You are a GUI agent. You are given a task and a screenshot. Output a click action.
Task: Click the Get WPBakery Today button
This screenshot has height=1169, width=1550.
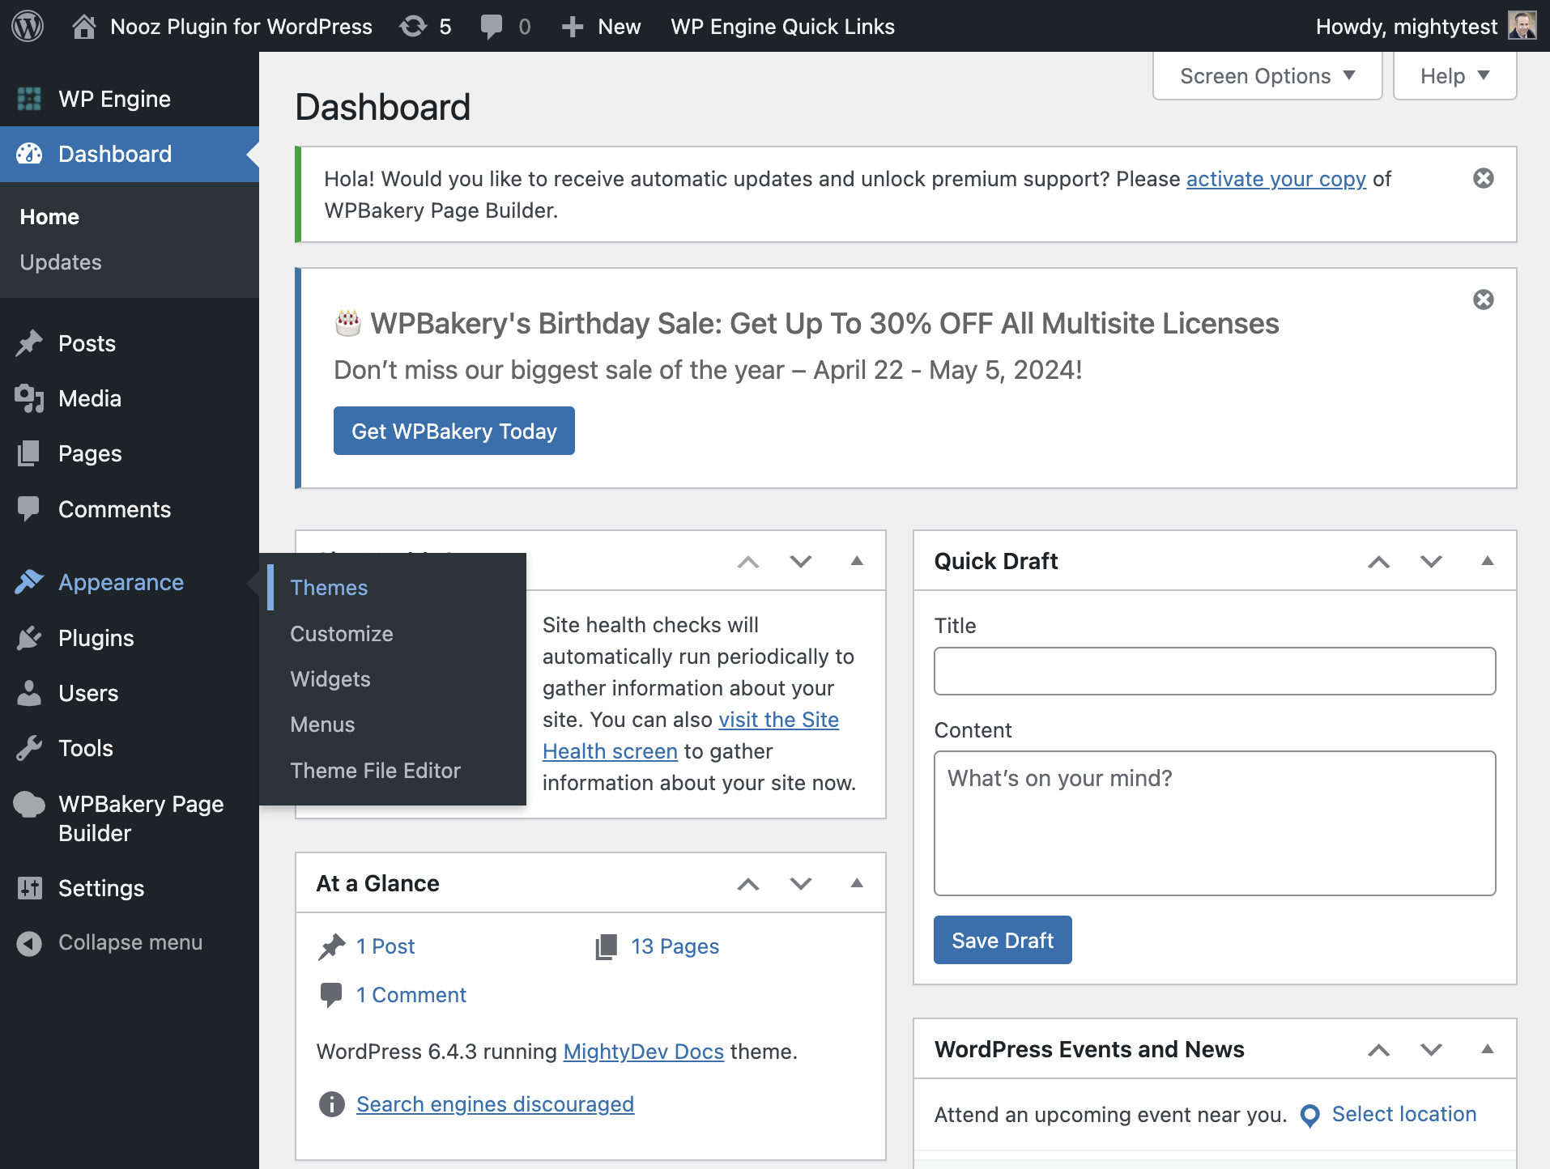[x=454, y=431]
